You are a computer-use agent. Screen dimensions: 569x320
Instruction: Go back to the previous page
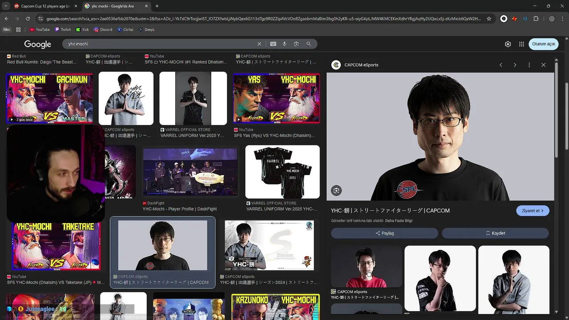coord(7,19)
